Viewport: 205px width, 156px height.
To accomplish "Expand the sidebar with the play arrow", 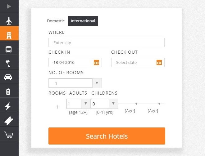I will coord(9,6).
